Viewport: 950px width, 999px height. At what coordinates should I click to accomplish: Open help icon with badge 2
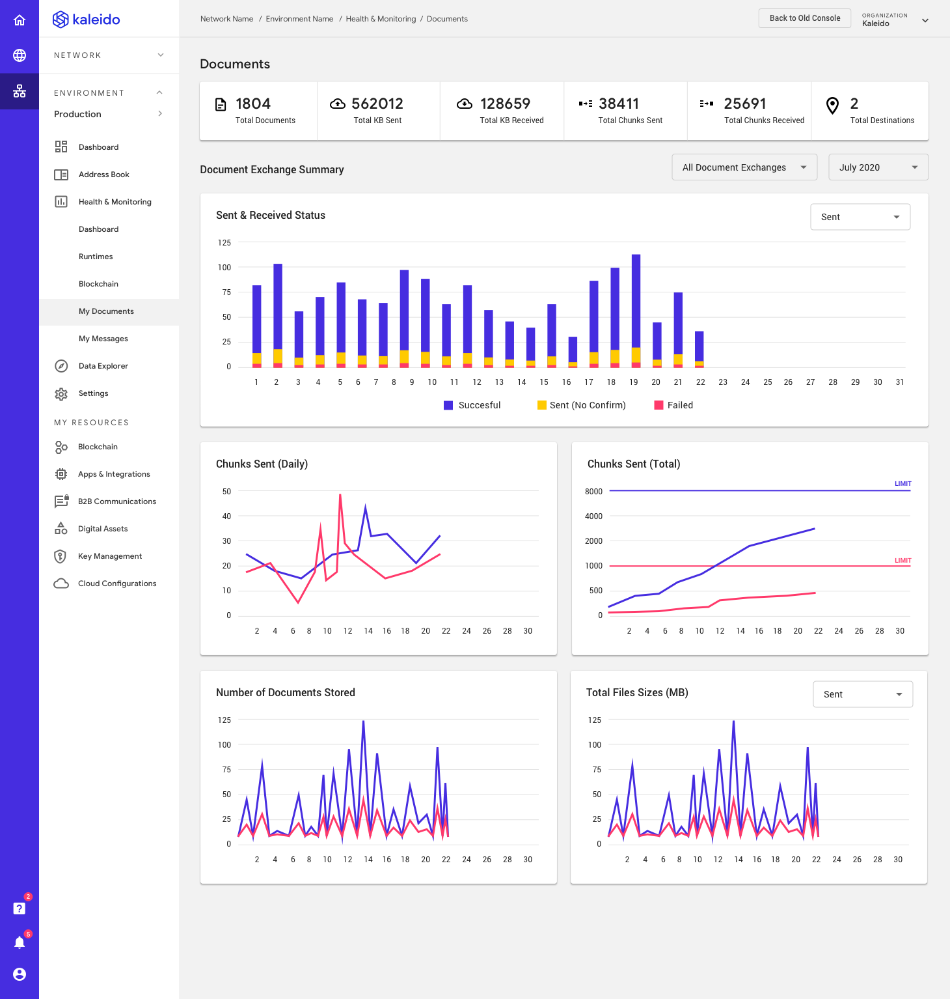click(20, 908)
